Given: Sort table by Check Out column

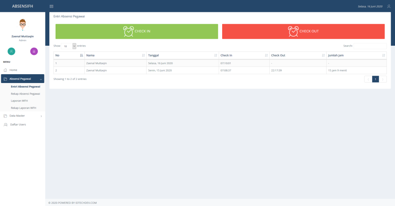Looking at the screenshot, I should (x=298, y=55).
